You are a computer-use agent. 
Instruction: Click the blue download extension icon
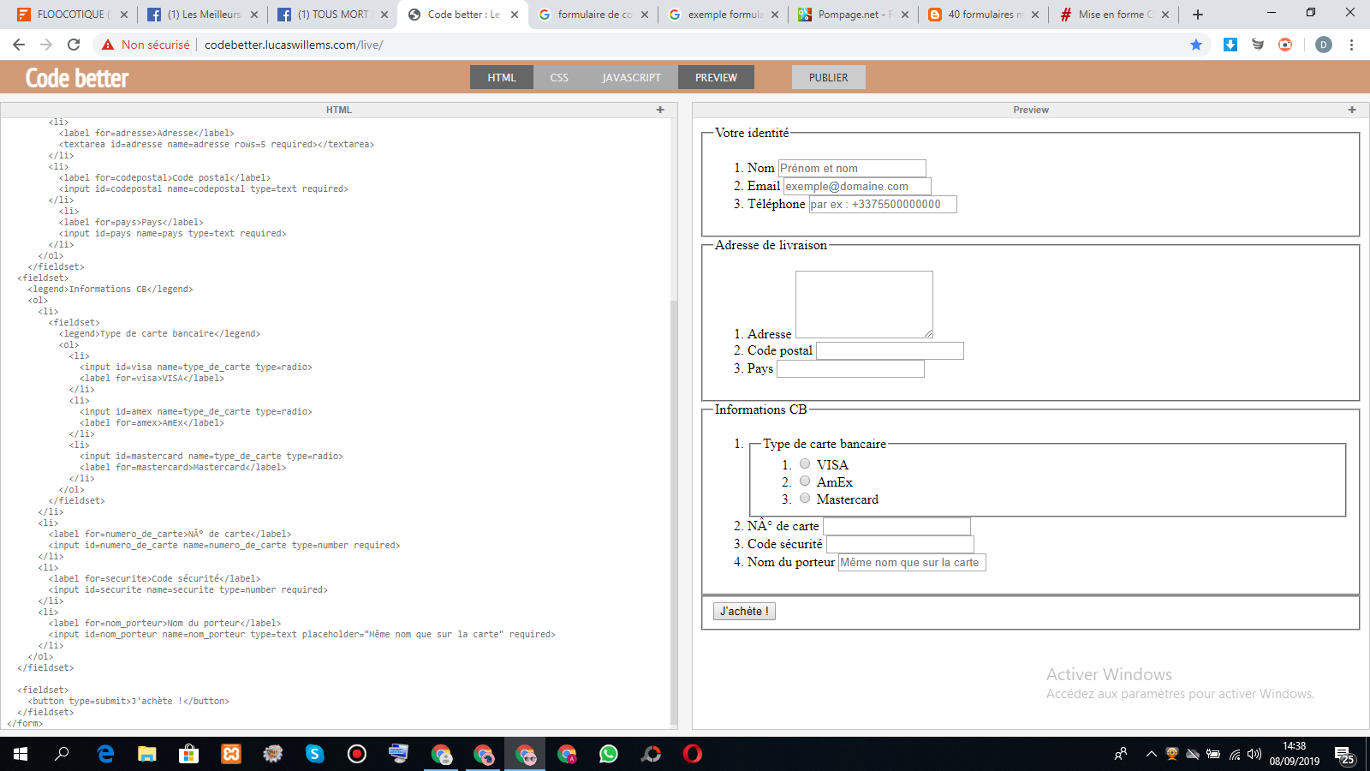1230,45
